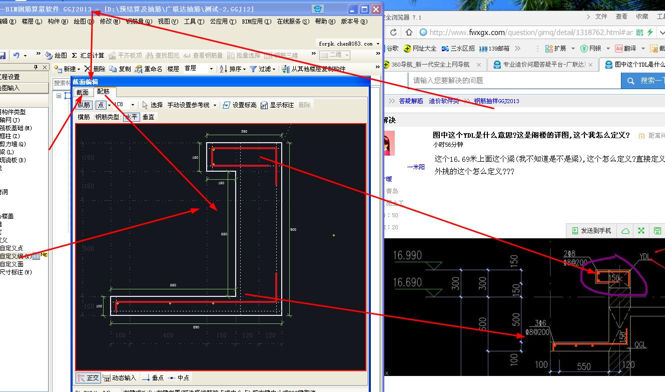Click the green lightning speed icon
665x392 pixels.
tap(650, 32)
